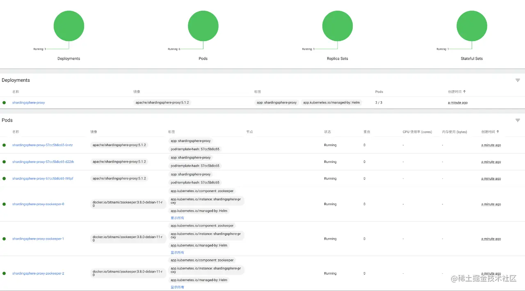The height and width of the screenshot is (291, 525).
Task: Click 'app: shardingsphere-proxy' chip in deployment row
Action: [x=276, y=103]
